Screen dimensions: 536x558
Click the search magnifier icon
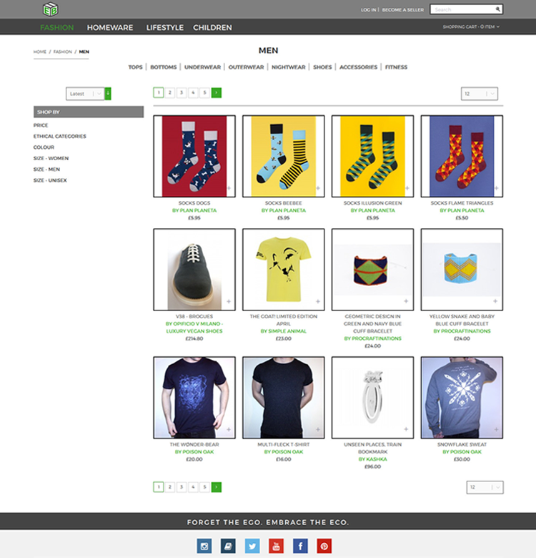point(497,9)
